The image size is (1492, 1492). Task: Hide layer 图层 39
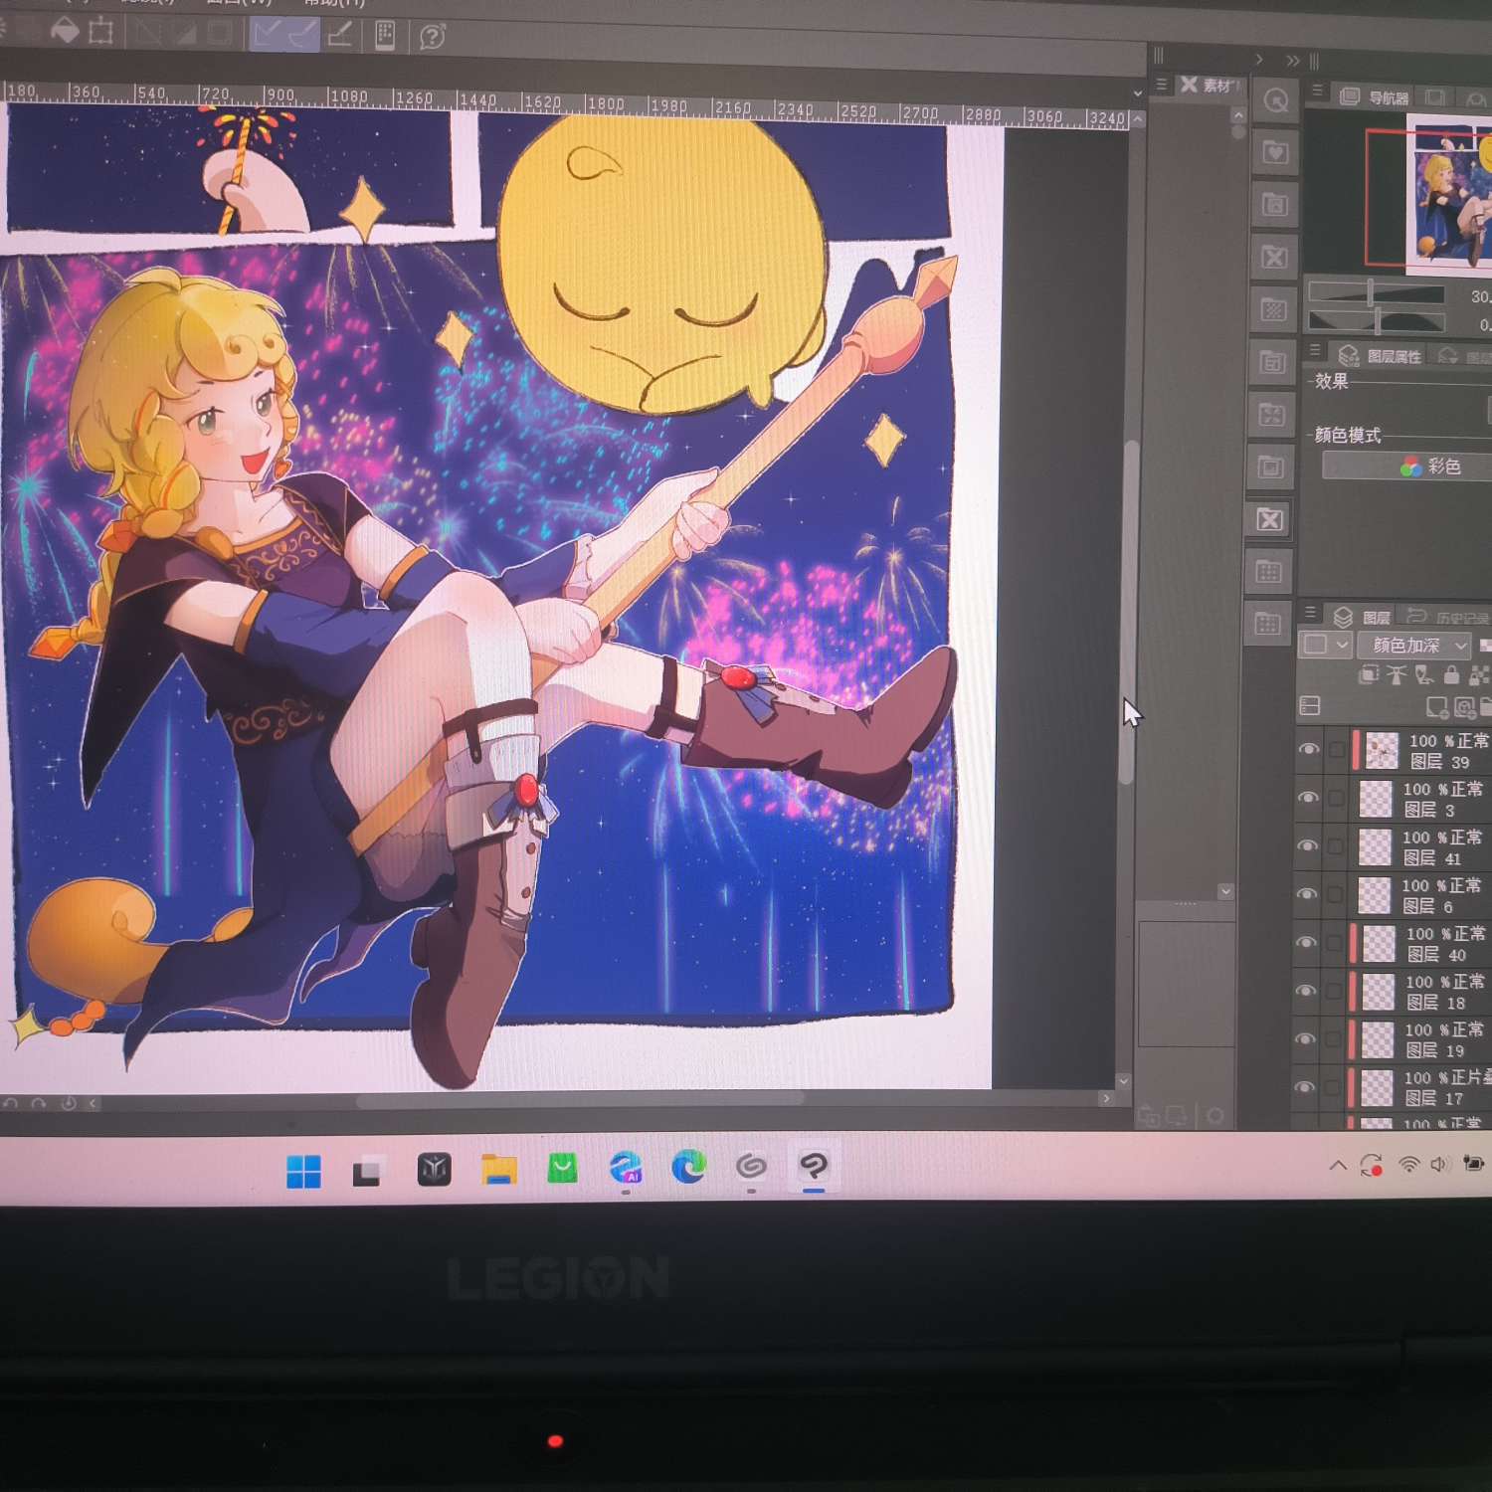point(1309,749)
